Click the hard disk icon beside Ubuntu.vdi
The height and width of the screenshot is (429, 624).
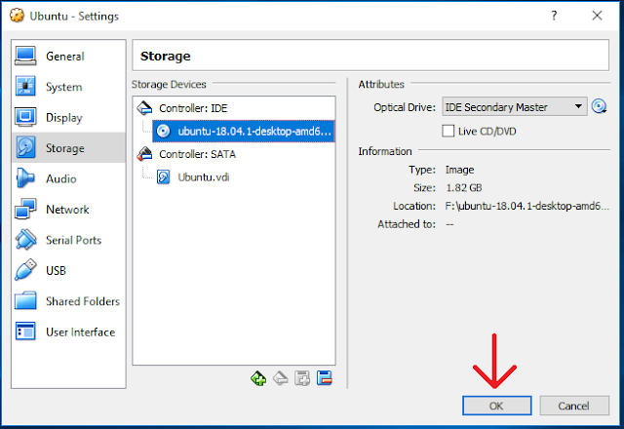(163, 176)
